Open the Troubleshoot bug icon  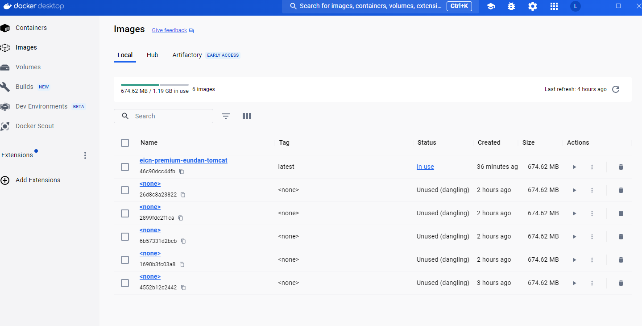tap(511, 6)
